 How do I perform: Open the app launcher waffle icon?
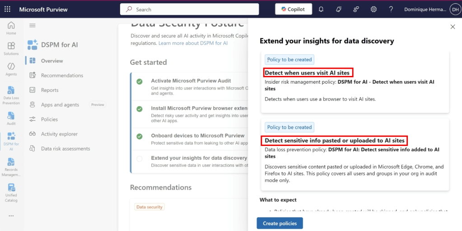click(8, 9)
